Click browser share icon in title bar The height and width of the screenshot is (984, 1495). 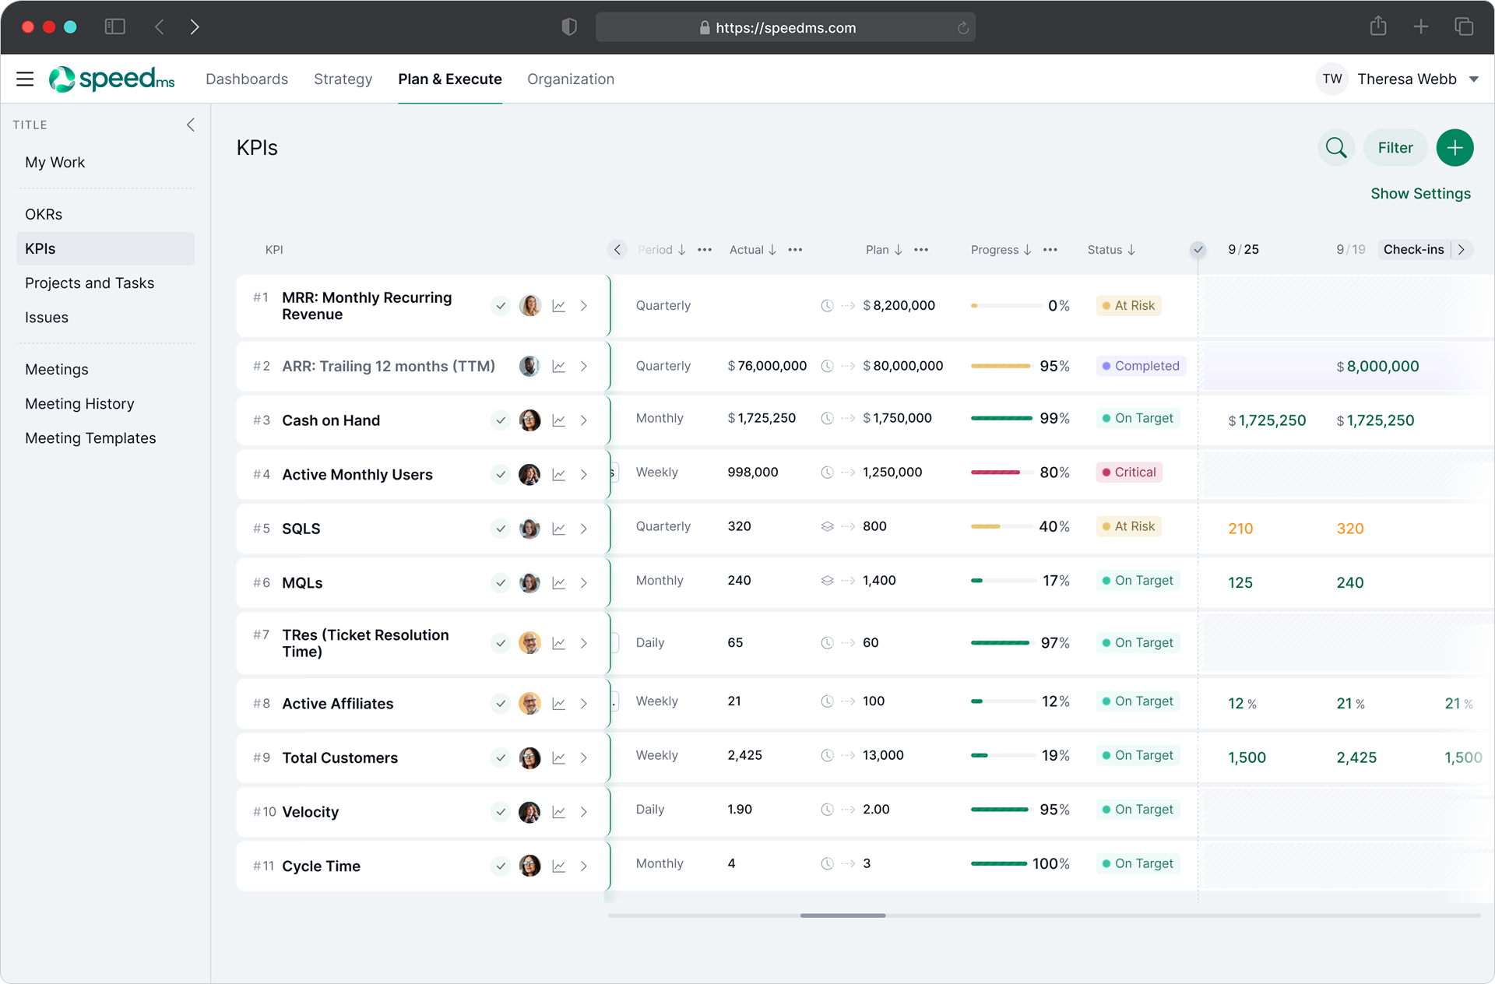pos(1378,26)
